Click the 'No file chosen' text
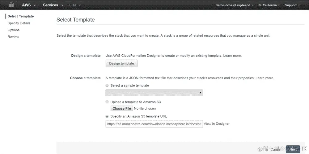 145,109
